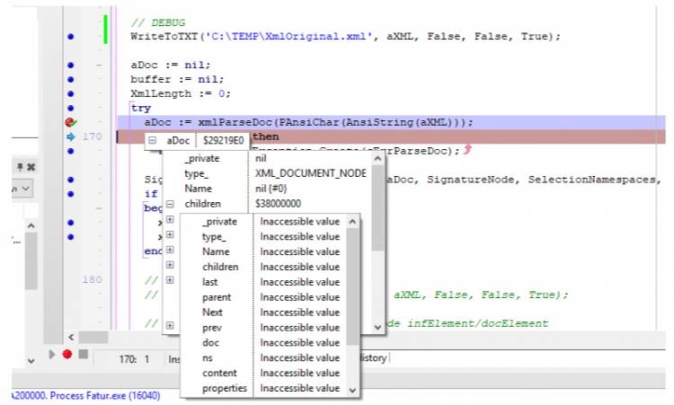674x405 pixels.
Task: Click scrollbar thumb of outer aDoc tooltip
Action: point(377,208)
